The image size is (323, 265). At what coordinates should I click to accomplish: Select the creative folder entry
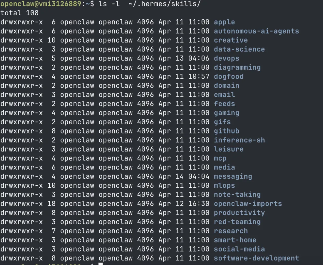(x=231, y=40)
